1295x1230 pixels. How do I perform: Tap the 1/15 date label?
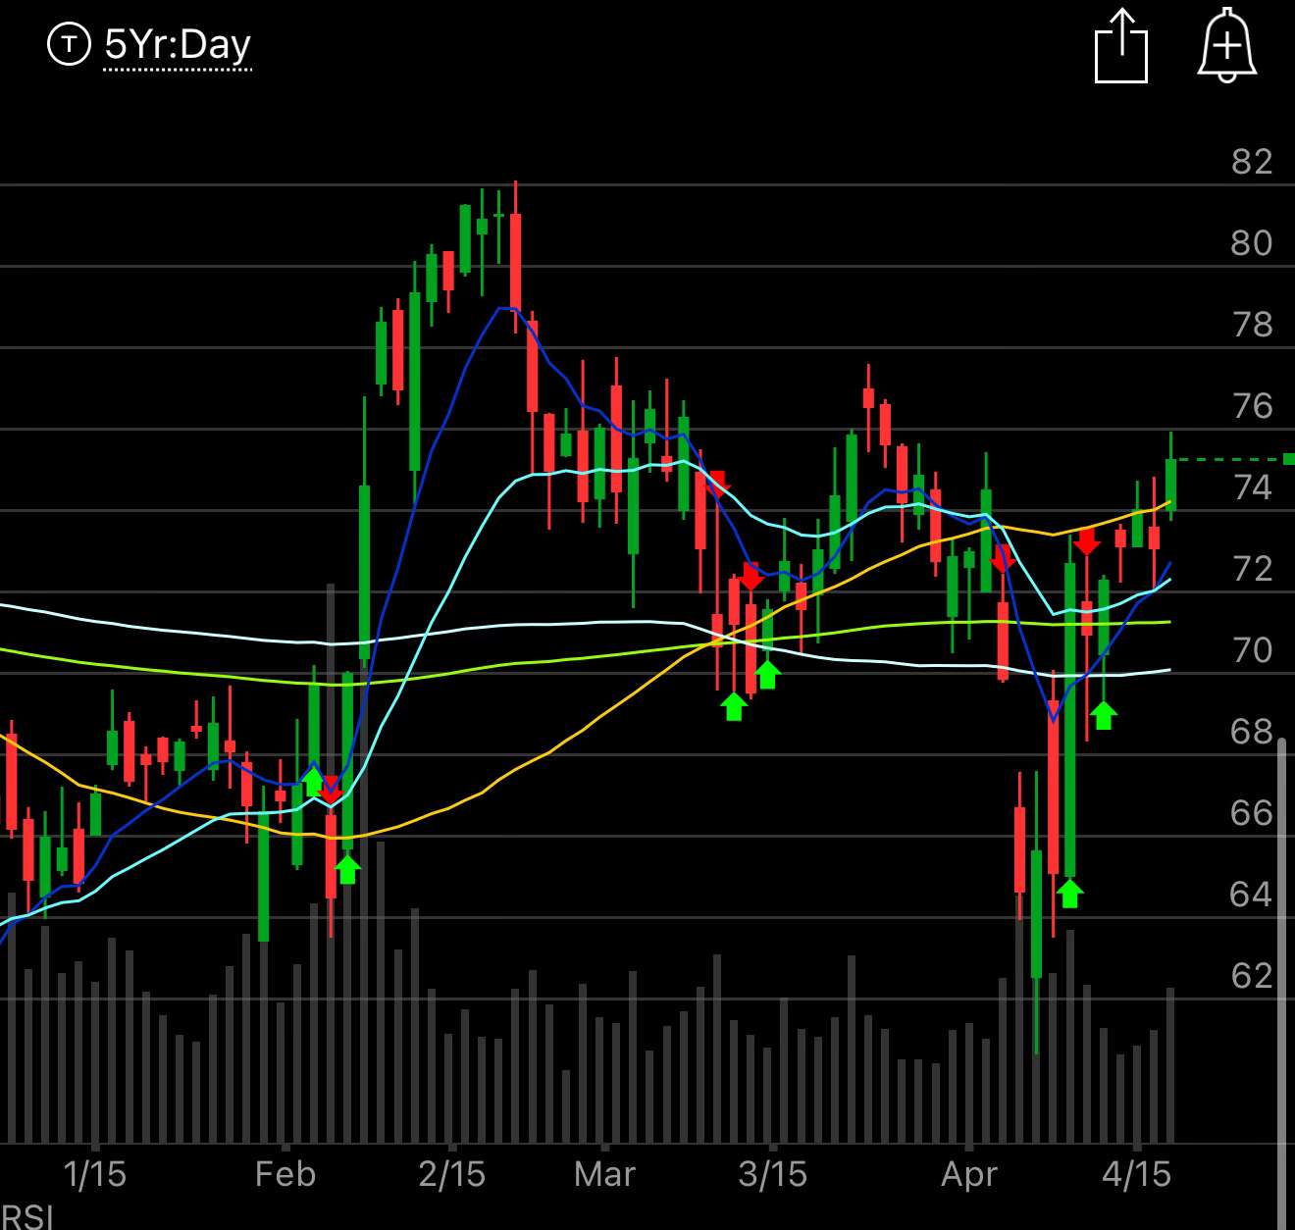tap(94, 1174)
